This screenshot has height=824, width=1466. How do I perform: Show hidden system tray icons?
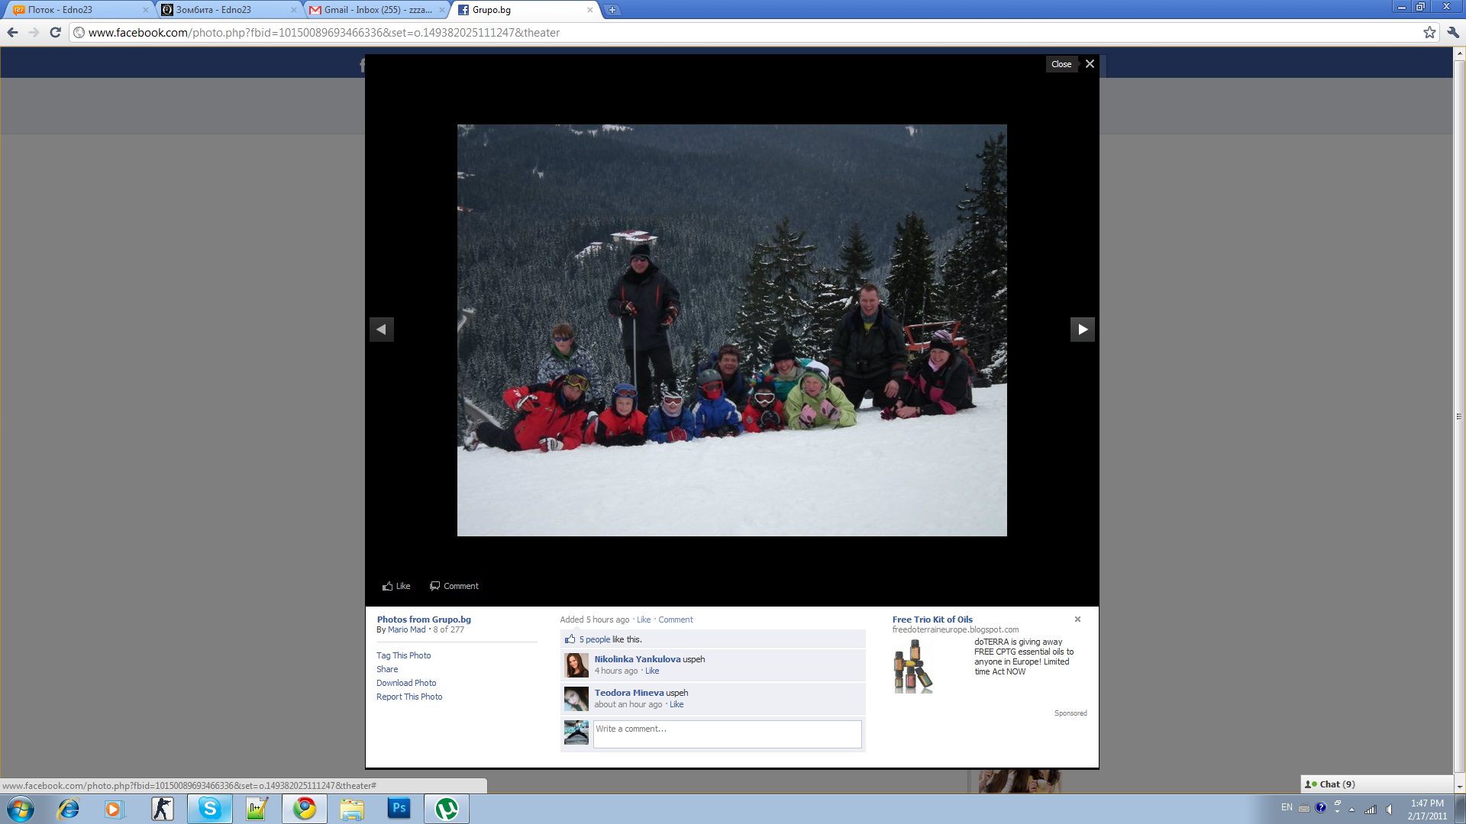click(1351, 809)
